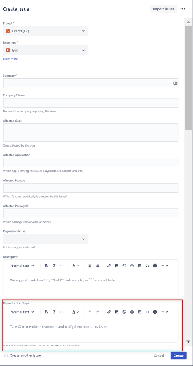This screenshot has width=193, height=366.
Task: Open the Project Events (EV) dropdown
Action: (x=46, y=31)
